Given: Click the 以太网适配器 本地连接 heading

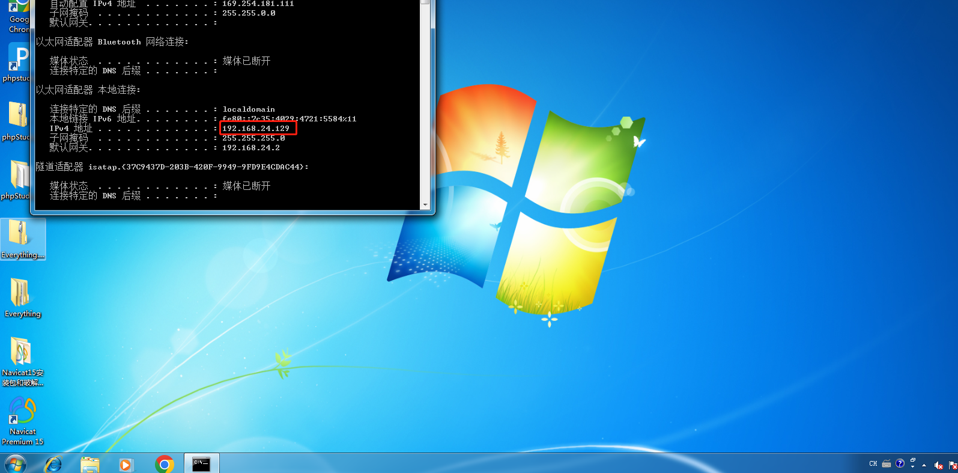Looking at the screenshot, I should tap(88, 90).
